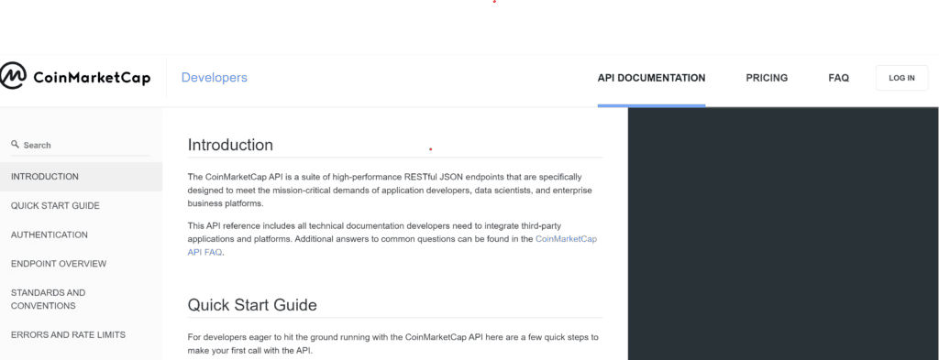Image resolution: width=939 pixels, height=360 pixels.
Task: Focus the Search input in sidebar
Action: point(81,146)
